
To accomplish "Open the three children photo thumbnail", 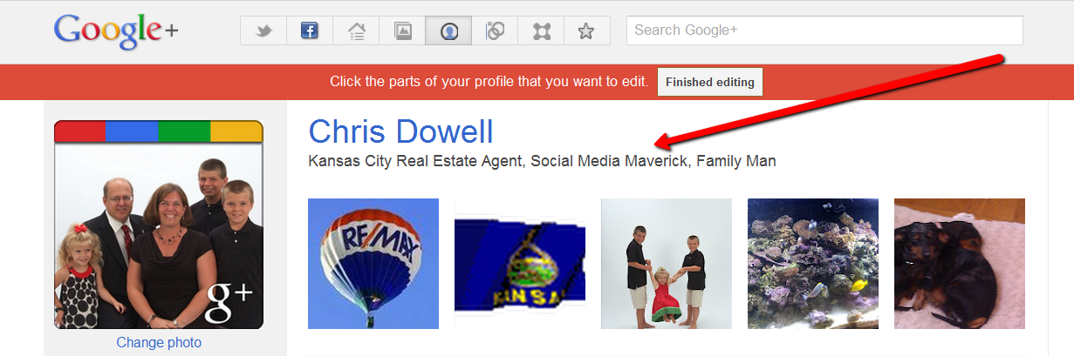I will [x=667, y=264].
